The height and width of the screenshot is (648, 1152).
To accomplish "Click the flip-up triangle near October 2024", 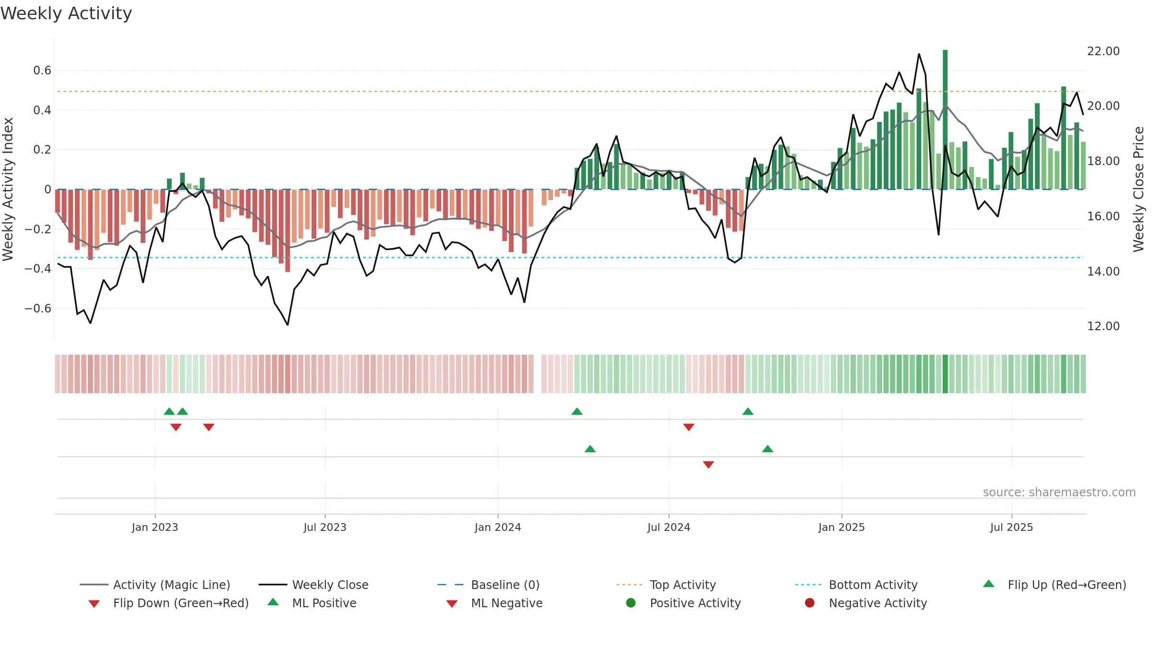I will click(748, 411).
